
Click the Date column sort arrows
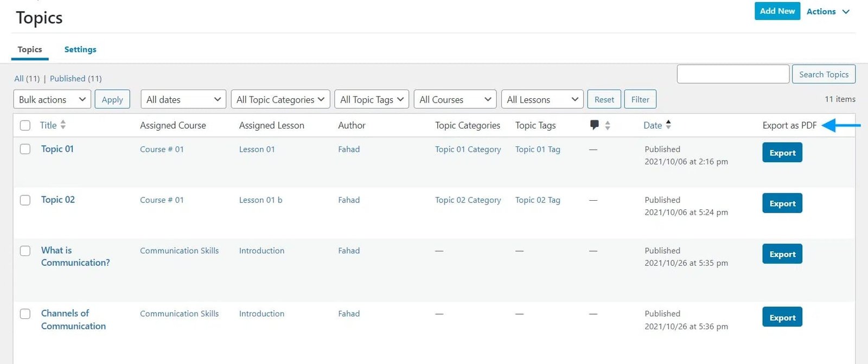(x=668, y=124)
